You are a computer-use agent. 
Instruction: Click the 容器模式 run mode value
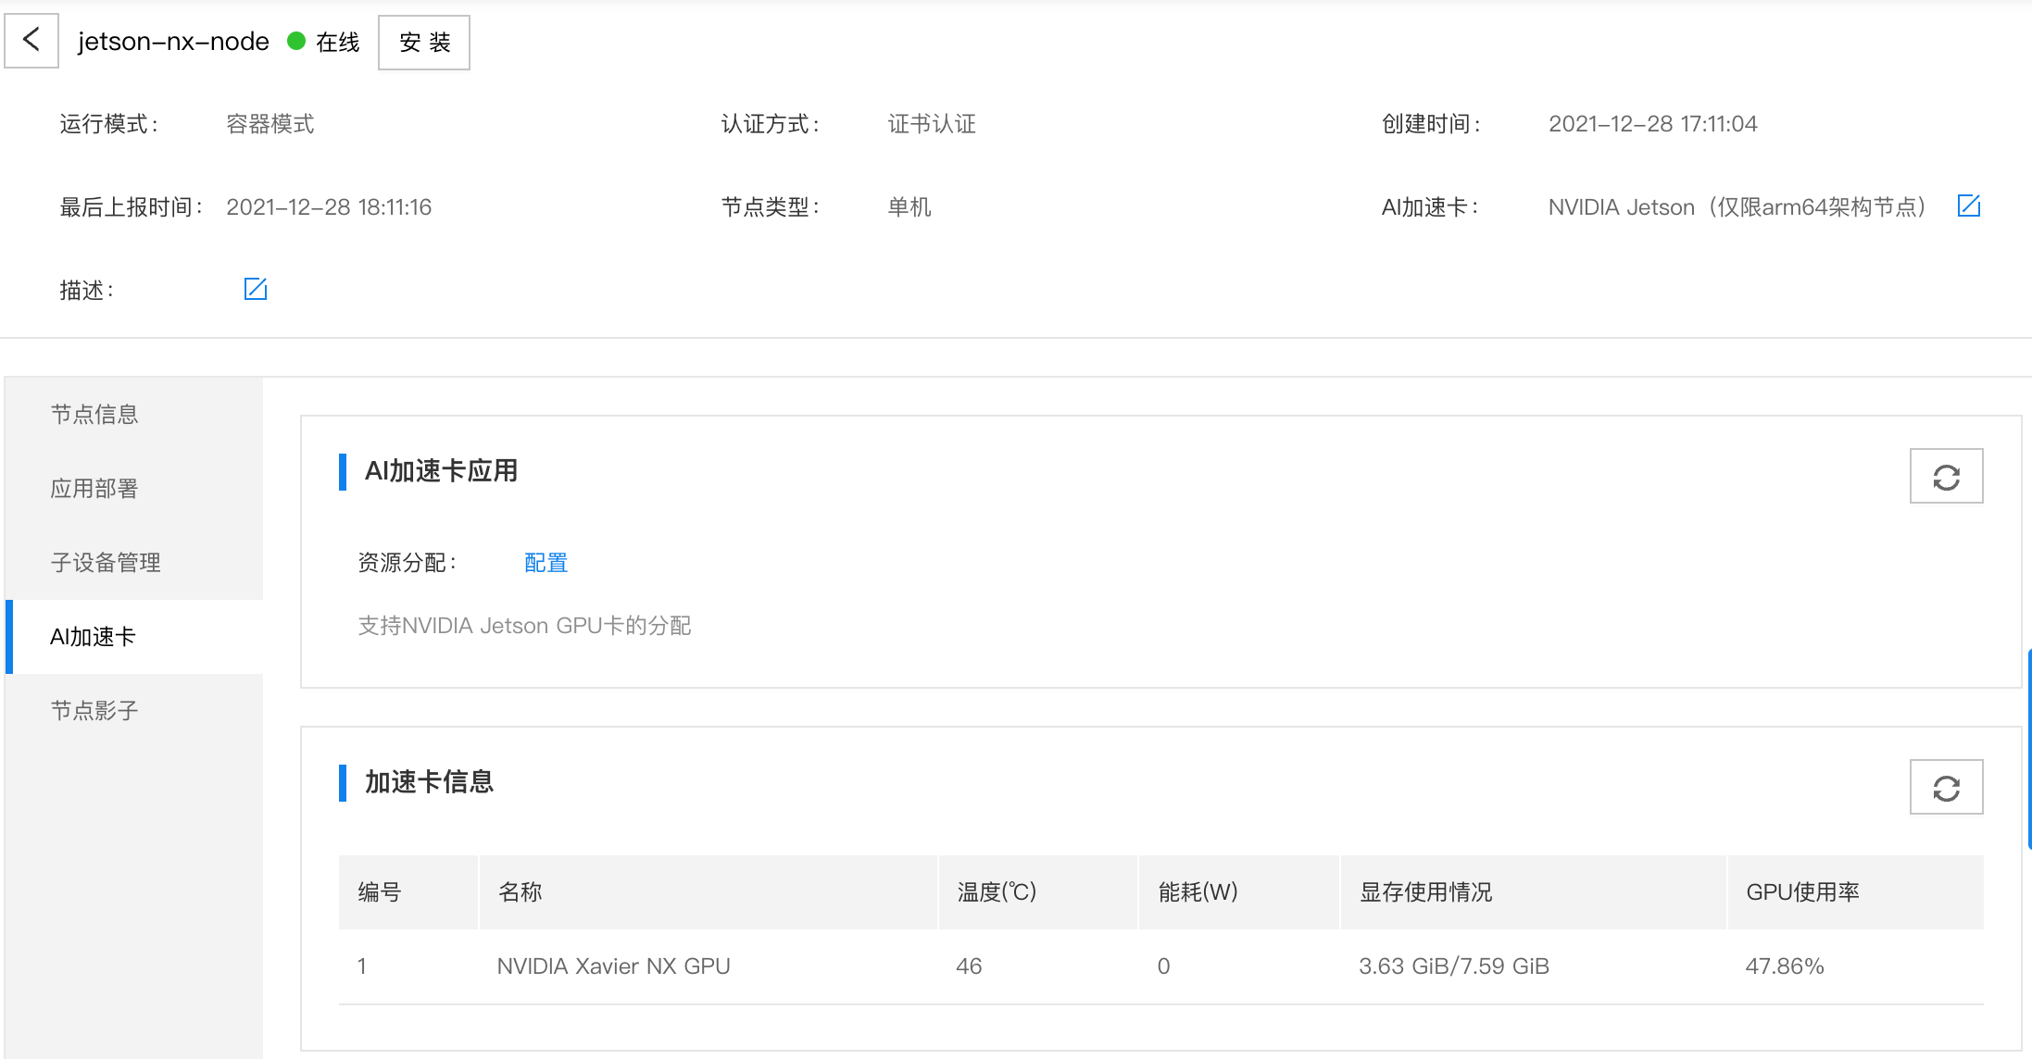pyautogui.click(x=270, y=124)
